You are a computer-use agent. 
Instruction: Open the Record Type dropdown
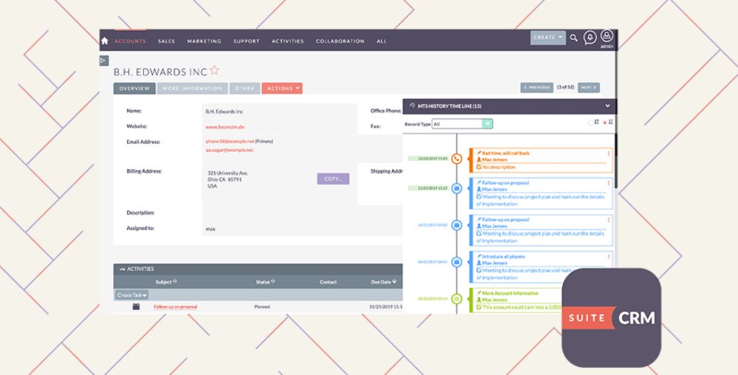coord(462,124)
